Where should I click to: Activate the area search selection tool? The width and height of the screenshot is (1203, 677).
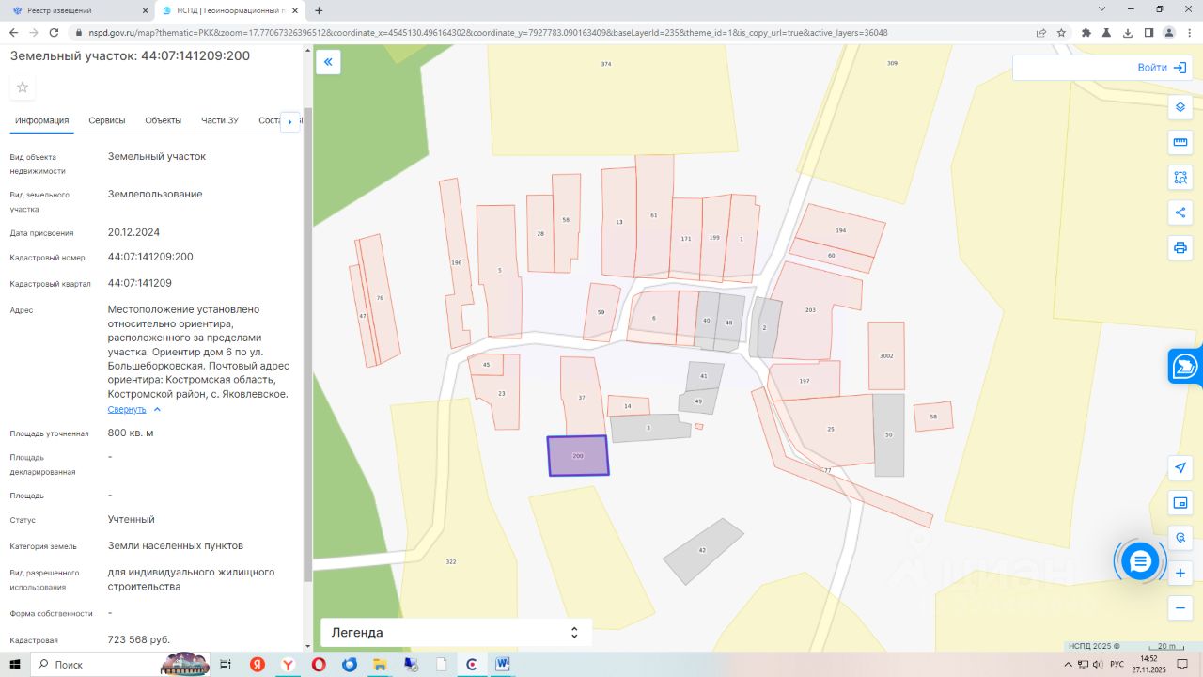point(1180,177)
